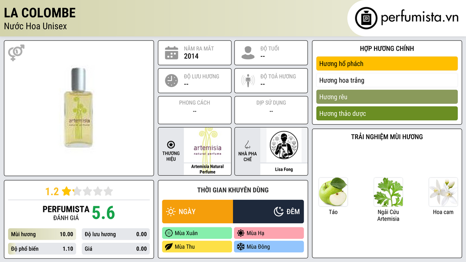
Task: Click the nose icon above Nhà pha chế
Action: click(x=247, y=145)
